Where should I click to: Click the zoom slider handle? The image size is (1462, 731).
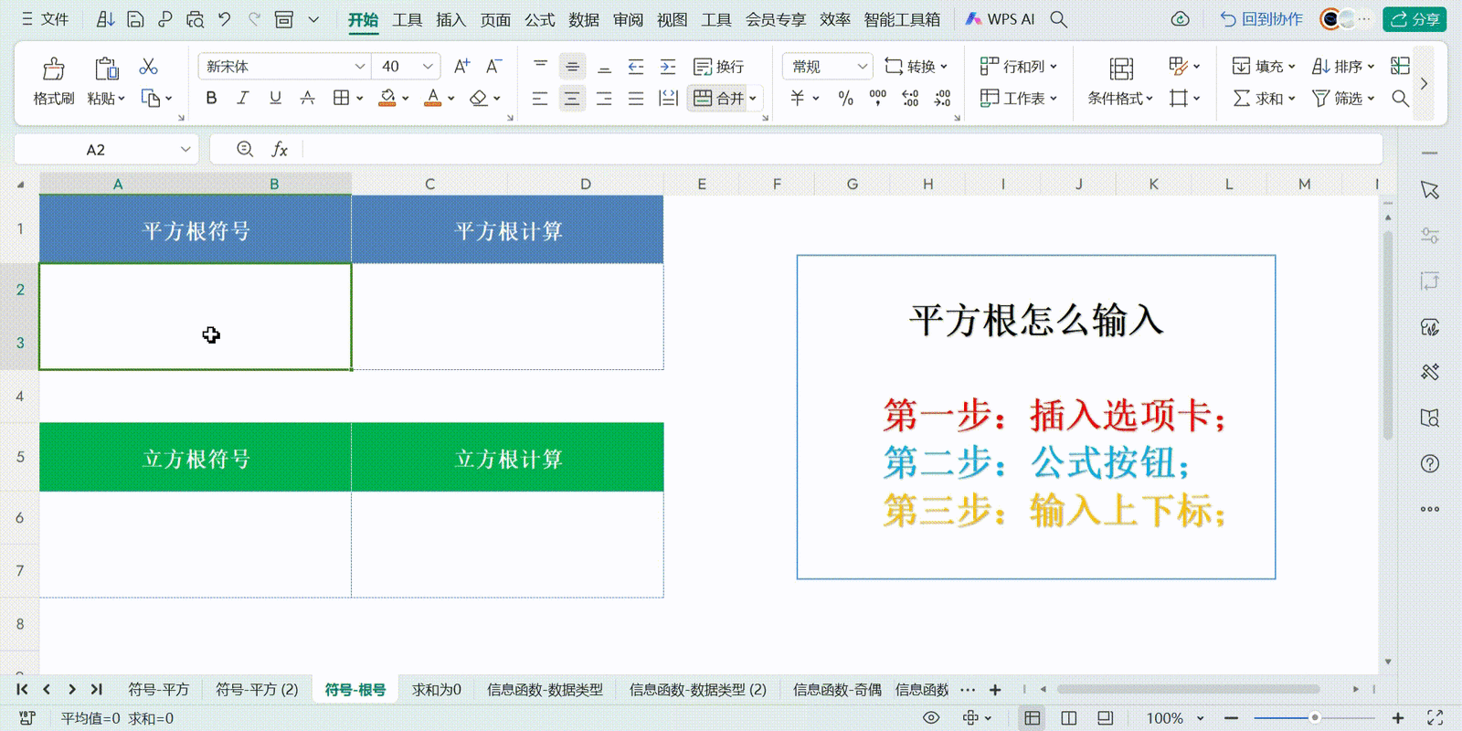(x=1314, y=718)
